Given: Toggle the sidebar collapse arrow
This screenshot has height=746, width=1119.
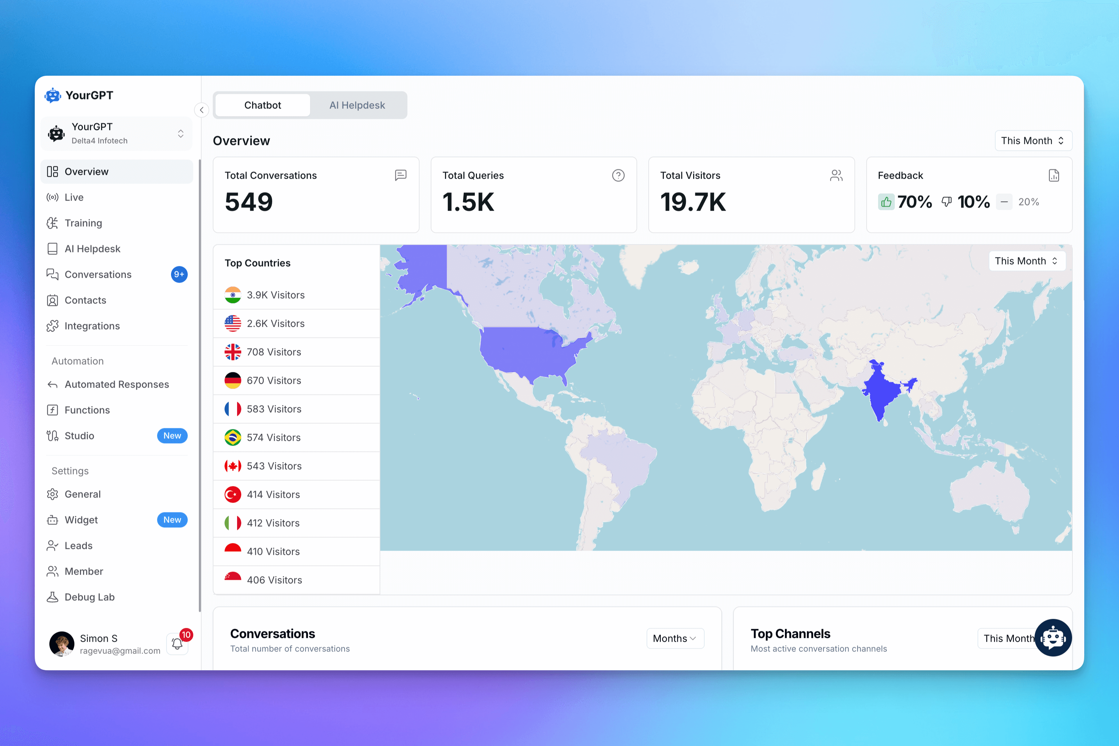Looking at the screenshot, I should pyautogui.click(x=201, y=110).
